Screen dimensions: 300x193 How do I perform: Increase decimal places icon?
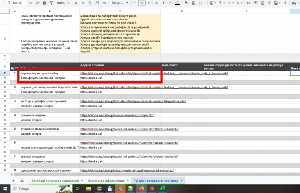(x=97, y=3)
